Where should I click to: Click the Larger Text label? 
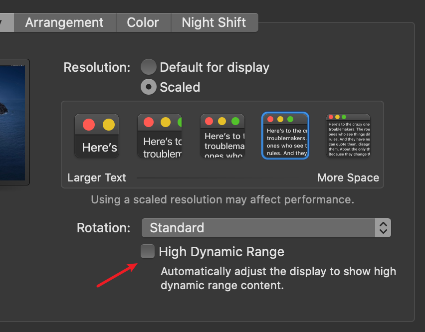97,178
